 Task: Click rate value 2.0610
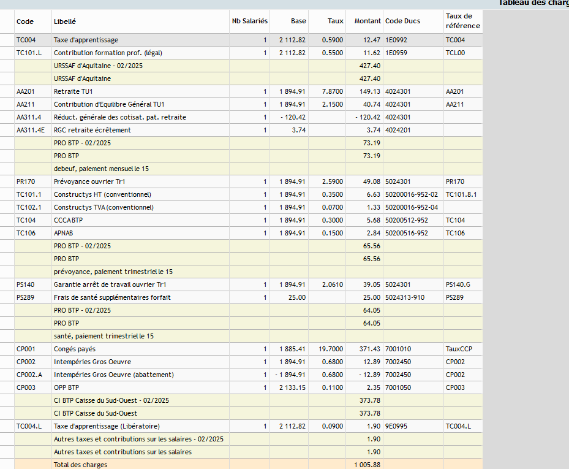pos(333,285)
